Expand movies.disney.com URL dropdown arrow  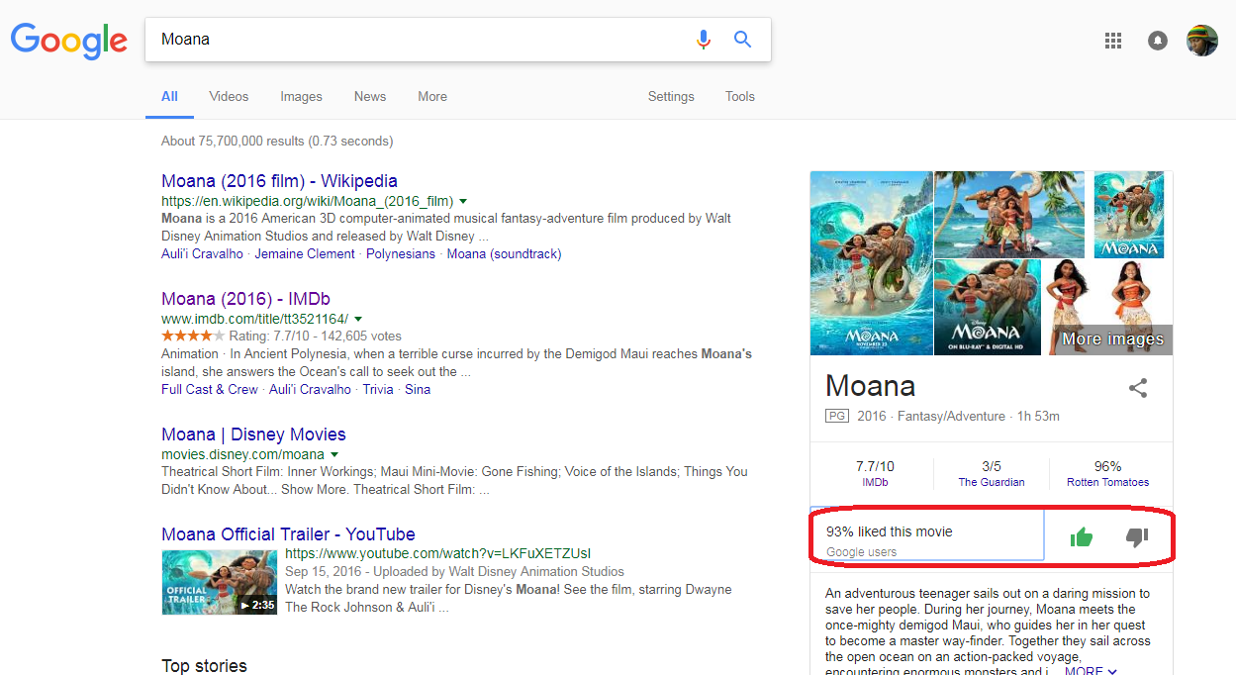334,454
